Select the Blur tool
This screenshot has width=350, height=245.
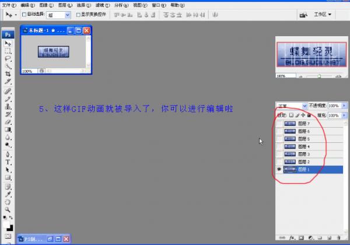coord(8,137)
